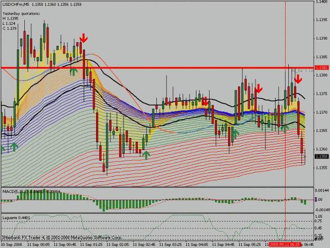Click the 1.1370 price scale label
Viewport: 330px width, 248px height.
click(322, 112)
